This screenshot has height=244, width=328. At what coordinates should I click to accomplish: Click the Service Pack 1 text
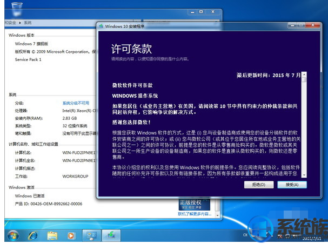coord(28,59)
